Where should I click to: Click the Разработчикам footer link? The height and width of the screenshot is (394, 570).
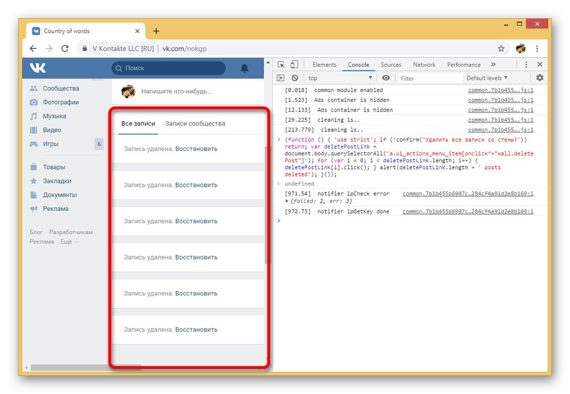coord(71,232)
